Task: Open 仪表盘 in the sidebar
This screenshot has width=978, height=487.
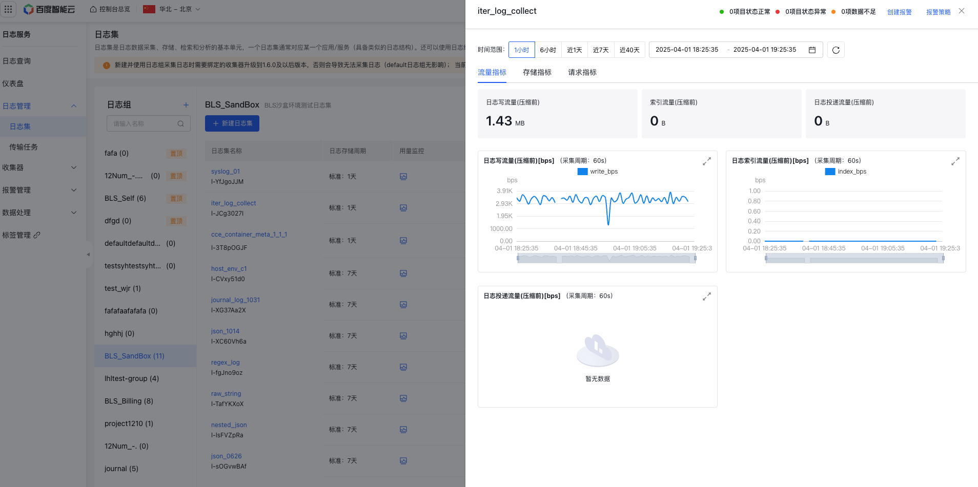Action: click(x=13, y=83)
